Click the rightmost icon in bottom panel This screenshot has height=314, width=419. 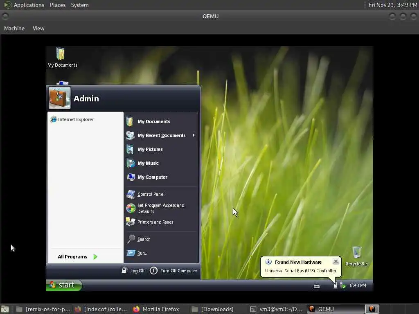click(372, 309)
